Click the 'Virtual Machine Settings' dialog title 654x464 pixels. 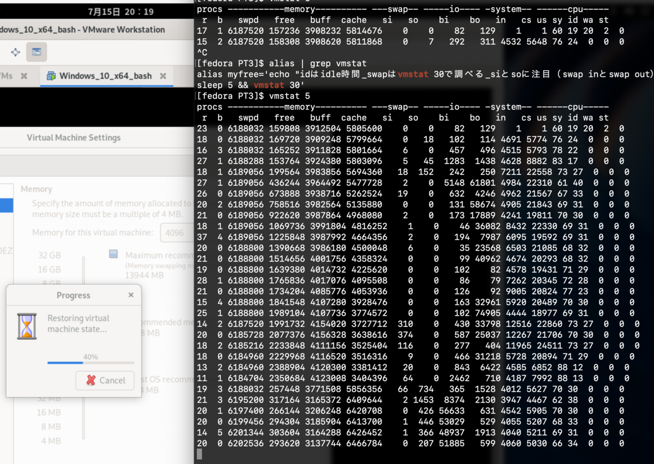click(x=74, y=138)
